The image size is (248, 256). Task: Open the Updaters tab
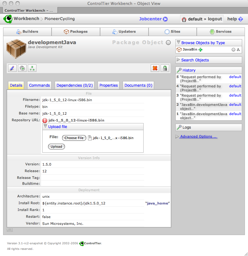(124, 32)
